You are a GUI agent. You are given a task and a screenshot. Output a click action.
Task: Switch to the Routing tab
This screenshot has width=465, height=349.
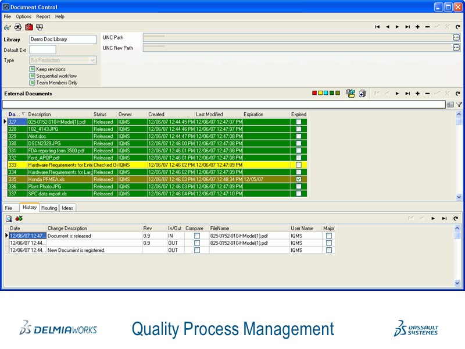click(49, 208)
